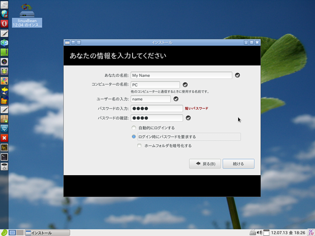Click the 短いパスワード warning text
The image size is (315, 236).
coord(196,108)
